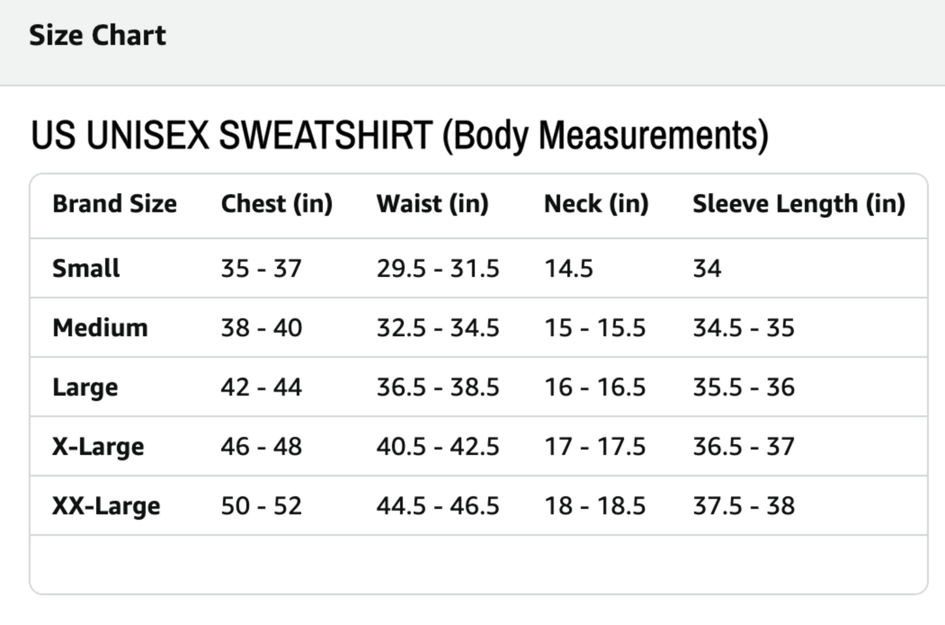Click Small sleeve length value 34
This screenshot has width=945, height=625.
click(707, 268)
